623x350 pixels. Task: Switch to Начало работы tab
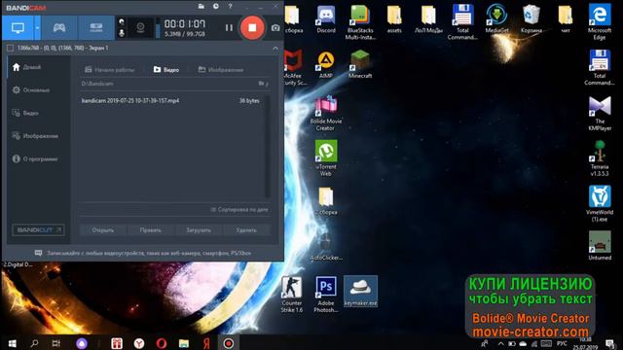[x=110, y=70]
